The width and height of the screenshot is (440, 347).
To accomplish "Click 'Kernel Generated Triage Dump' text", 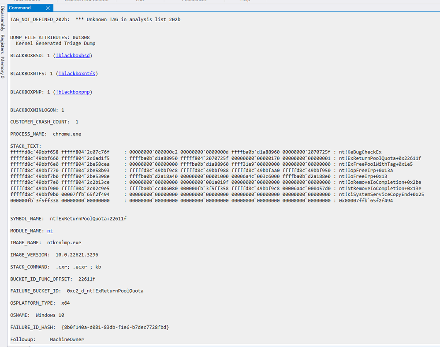I will tap(56, 43).
